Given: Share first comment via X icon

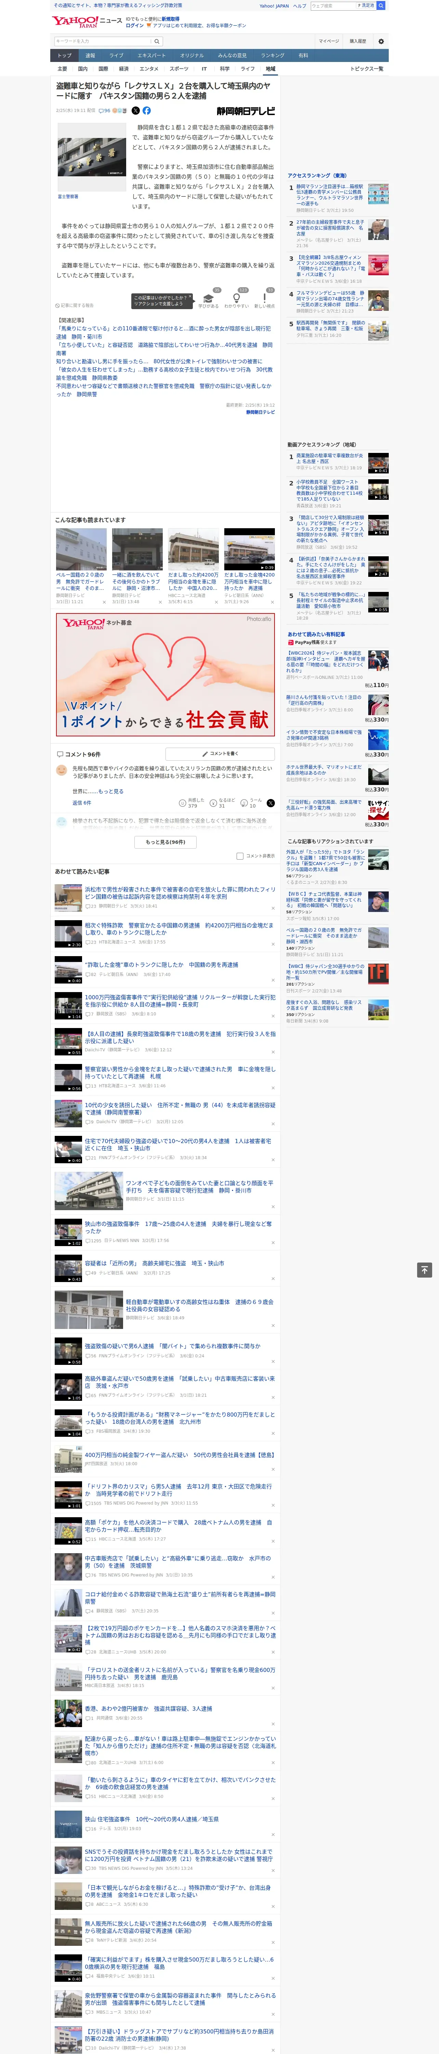Looking at the screenshot, I should point(270,803).
